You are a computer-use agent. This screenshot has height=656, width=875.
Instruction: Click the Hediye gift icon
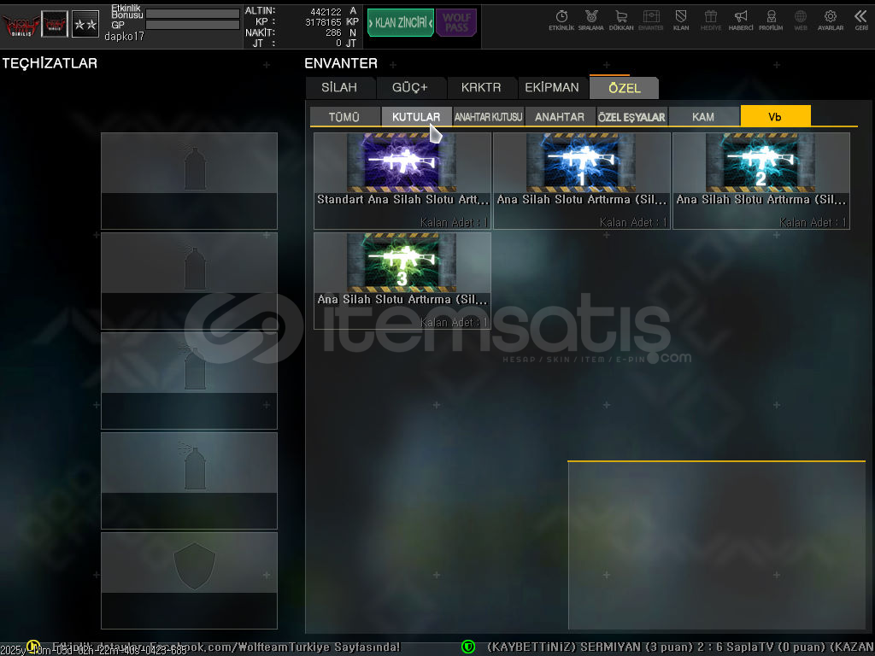(711, 20)
